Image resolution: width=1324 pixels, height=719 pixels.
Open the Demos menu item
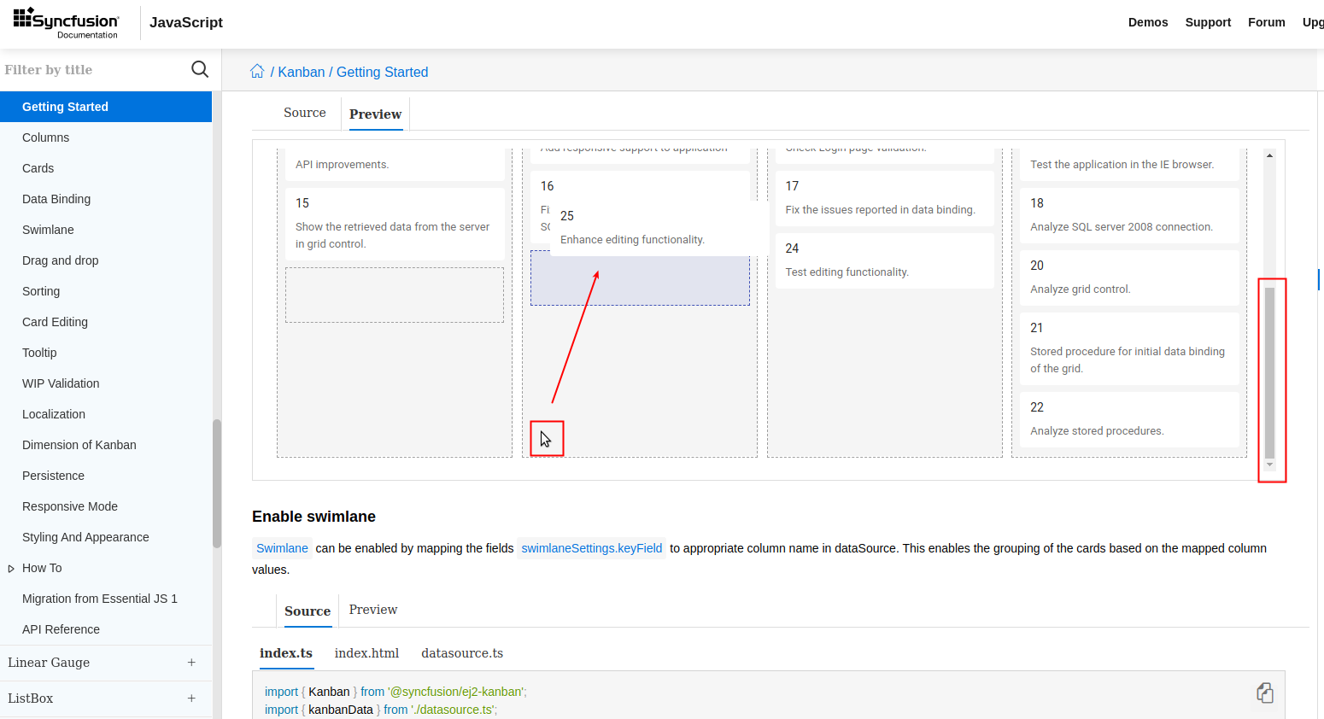pos(1147,22)
